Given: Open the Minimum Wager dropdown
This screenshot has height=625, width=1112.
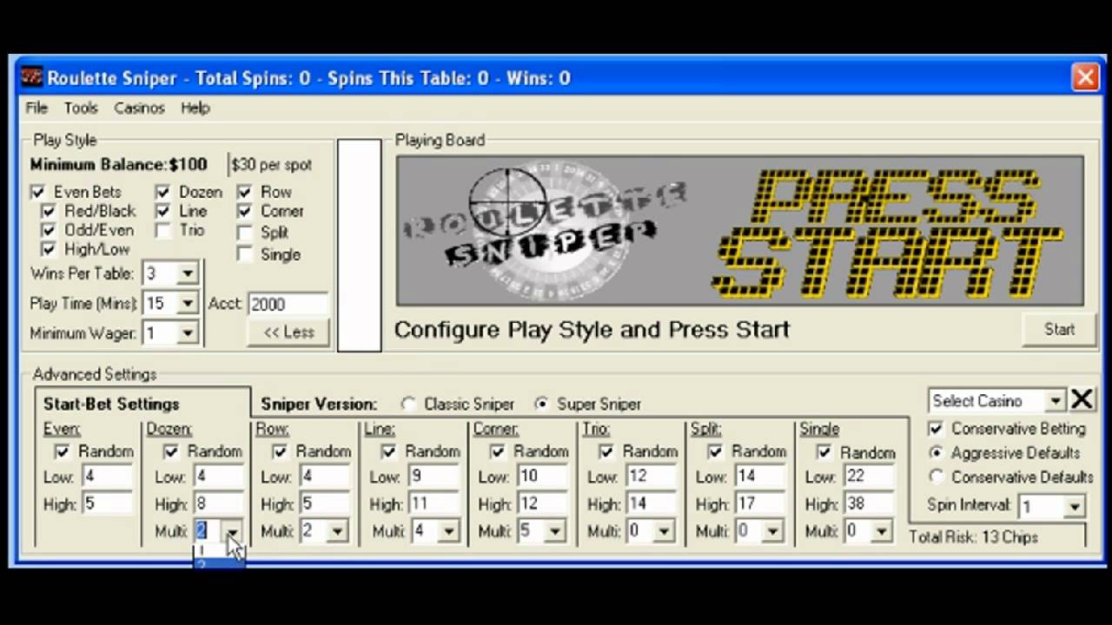Looking at the screenshot, I should (187, 333).
